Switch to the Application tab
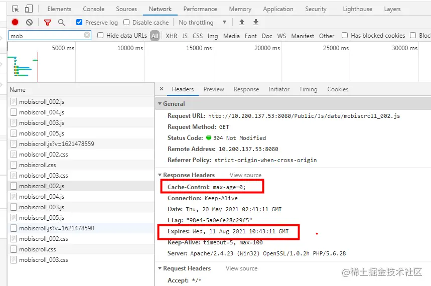The image size is (431, 286). click(278, 9)
